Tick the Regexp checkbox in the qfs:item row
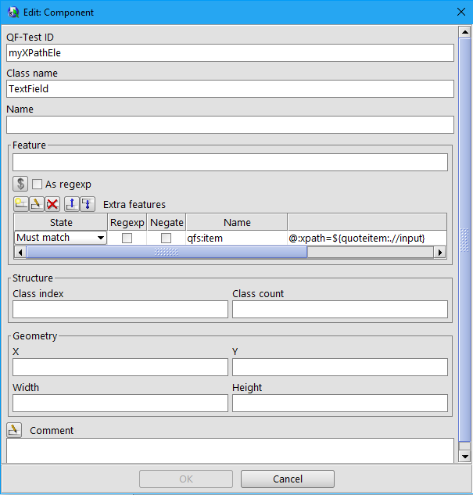This screenshot has width=473, height=495. click(x=127, y=238)
